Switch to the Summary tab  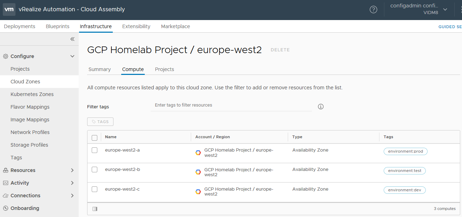tap(99, 69)
